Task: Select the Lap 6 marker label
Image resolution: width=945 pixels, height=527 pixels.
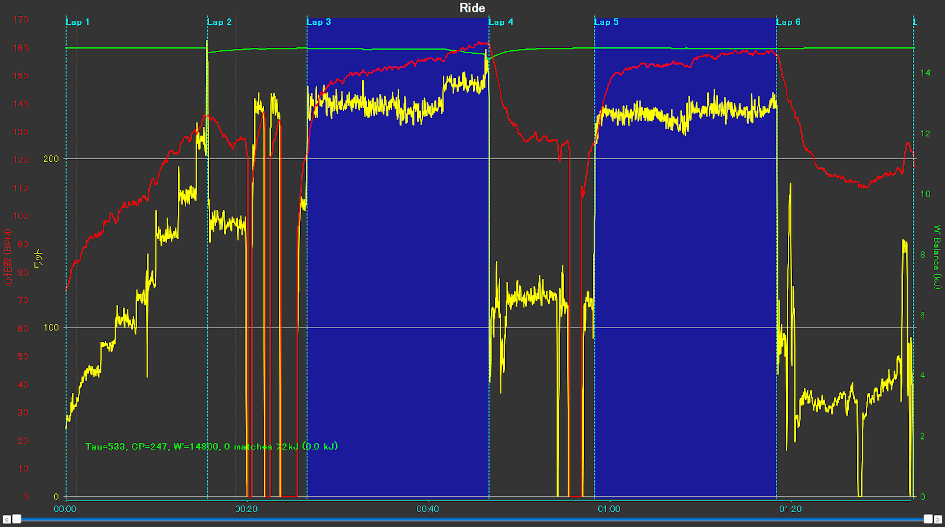Action: [x=789, y=22]
